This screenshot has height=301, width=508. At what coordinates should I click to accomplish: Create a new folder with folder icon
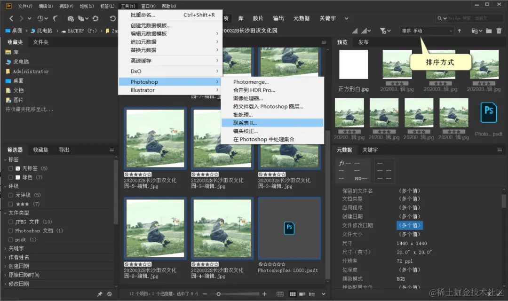(489, 31)
